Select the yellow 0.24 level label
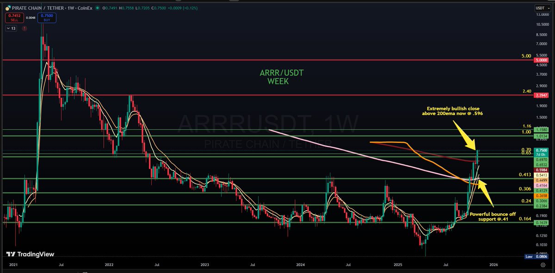555x273 pixels. [x=526, y=201]
